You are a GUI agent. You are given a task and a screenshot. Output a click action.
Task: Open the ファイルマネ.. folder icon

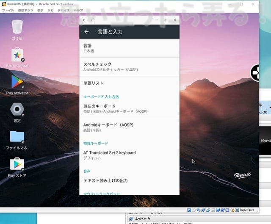coord(17,136)
